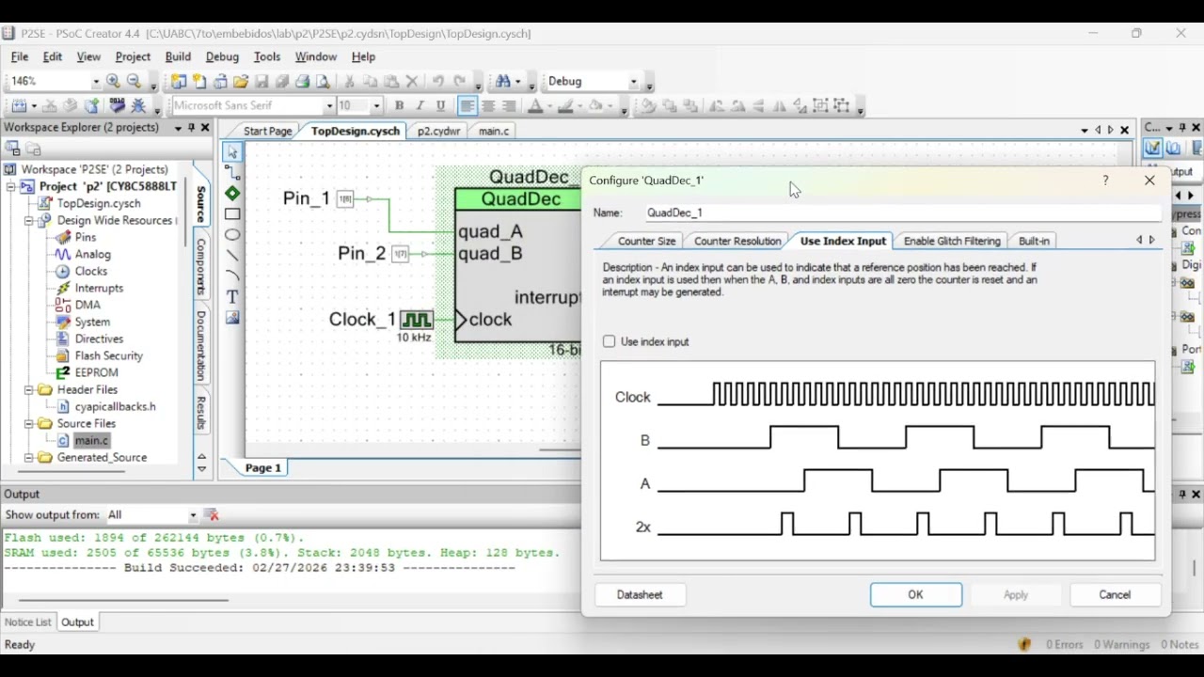Click the Font Color A icon
The height and width of the screenshot is (677, 1204).
[x=535, y=105]
